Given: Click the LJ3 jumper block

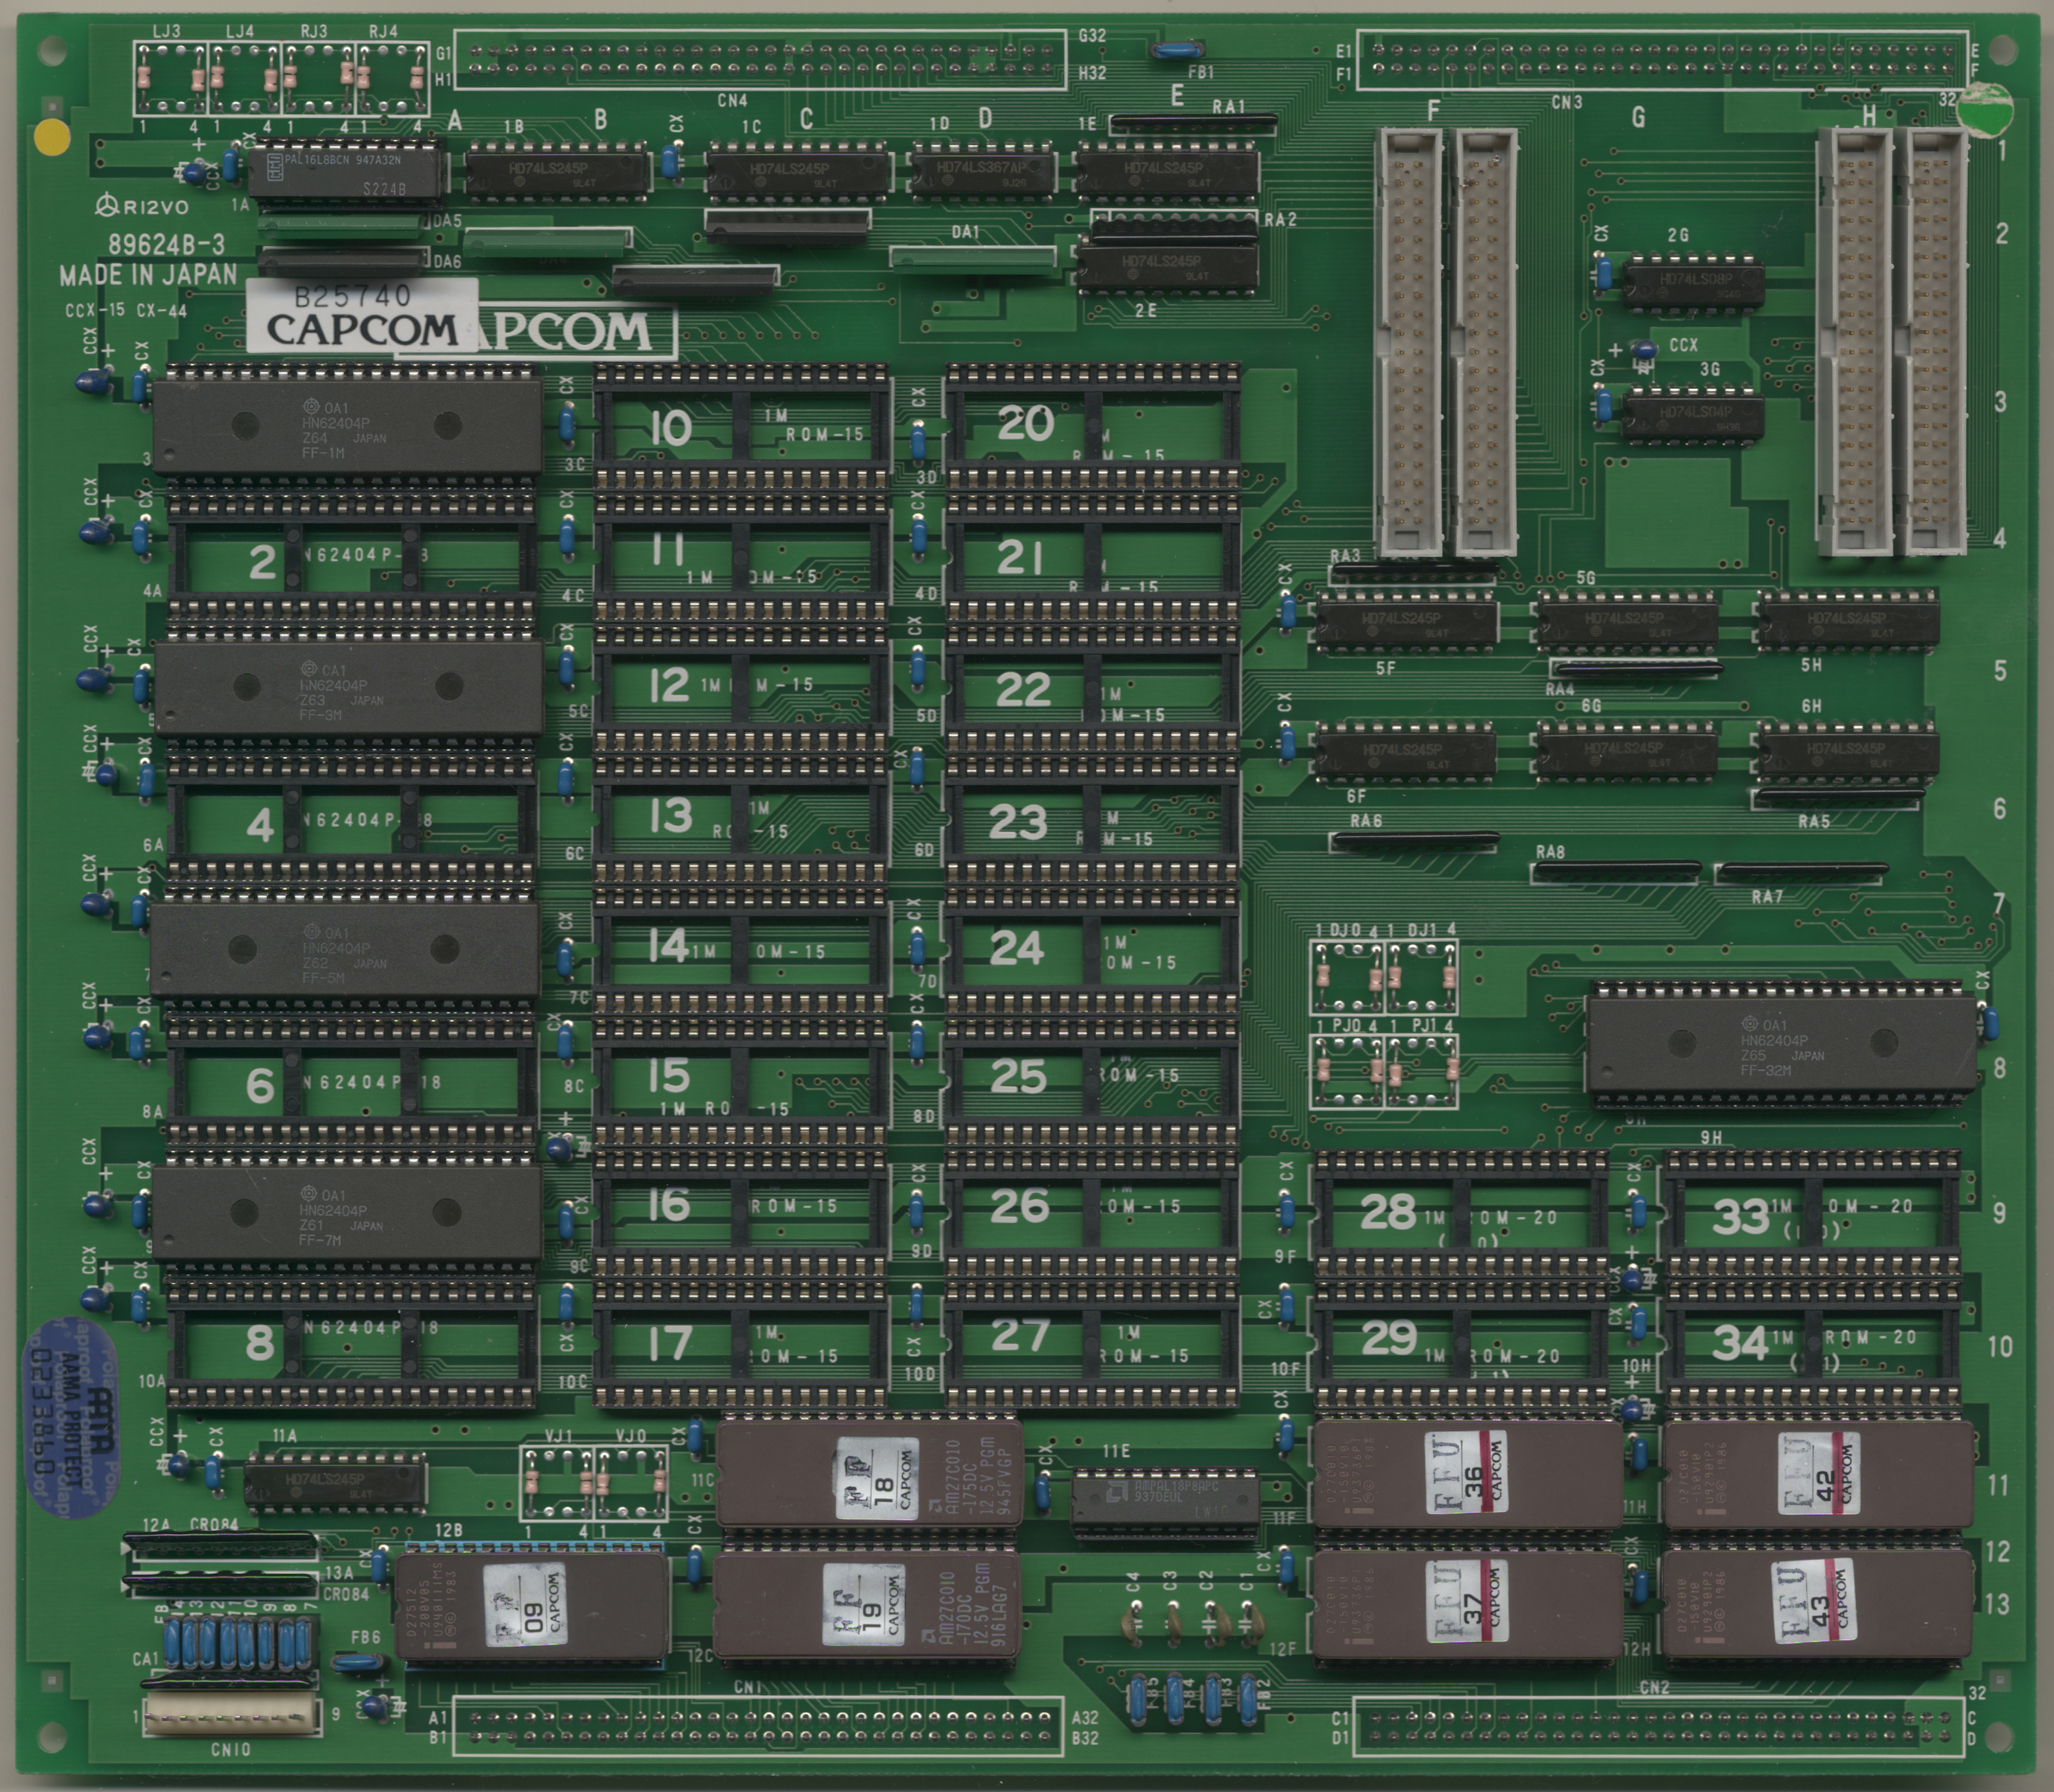Looking at the screenshot, I should tap(170, 78).
